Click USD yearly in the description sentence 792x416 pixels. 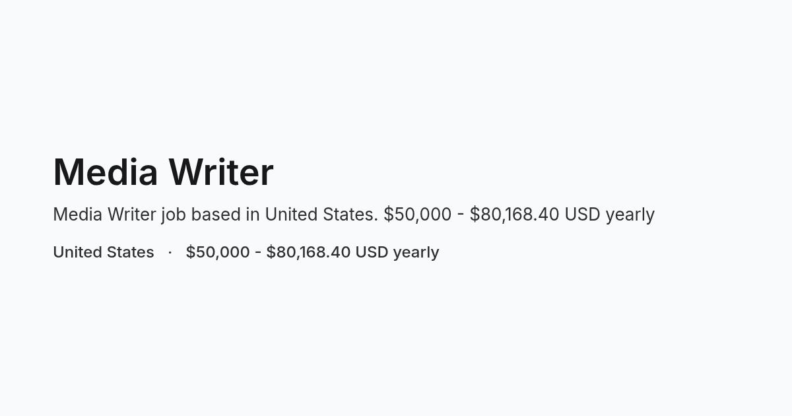click(x=609, y=215)
